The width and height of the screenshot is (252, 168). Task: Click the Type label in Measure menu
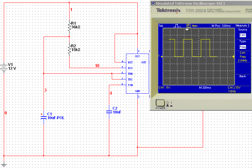(243, 41)
